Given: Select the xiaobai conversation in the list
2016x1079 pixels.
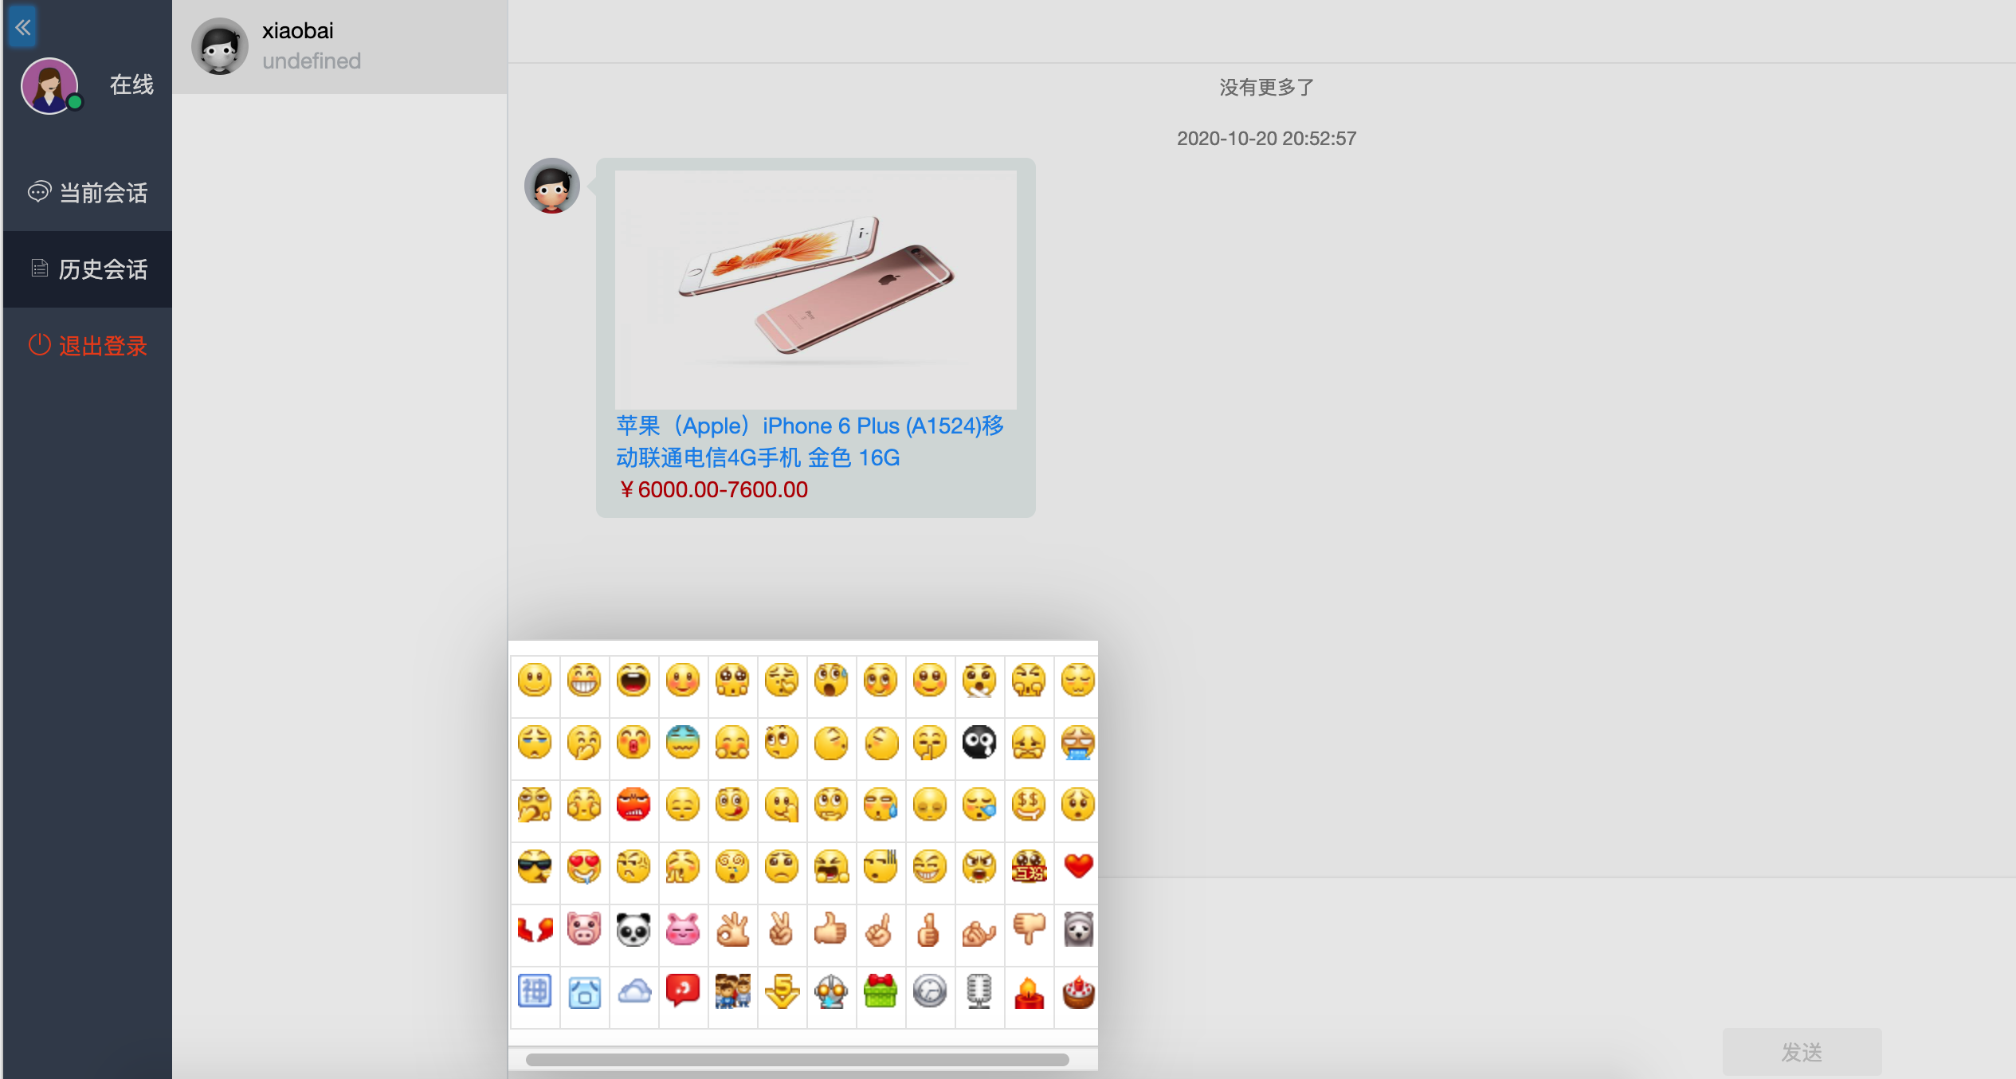Looking at the screenshot, I should click(x=339, y=46).
